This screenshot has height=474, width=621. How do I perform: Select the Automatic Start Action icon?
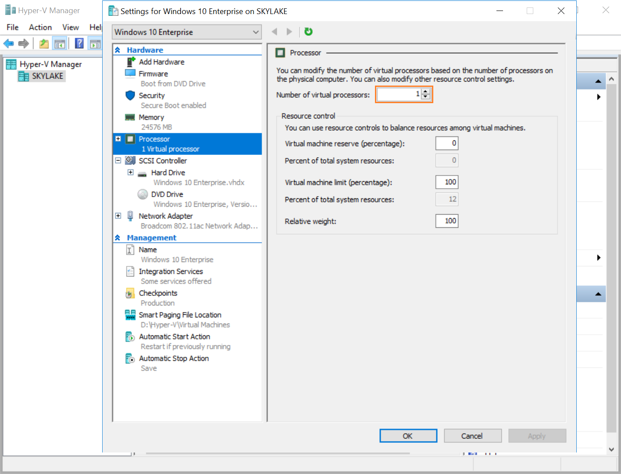130,337
